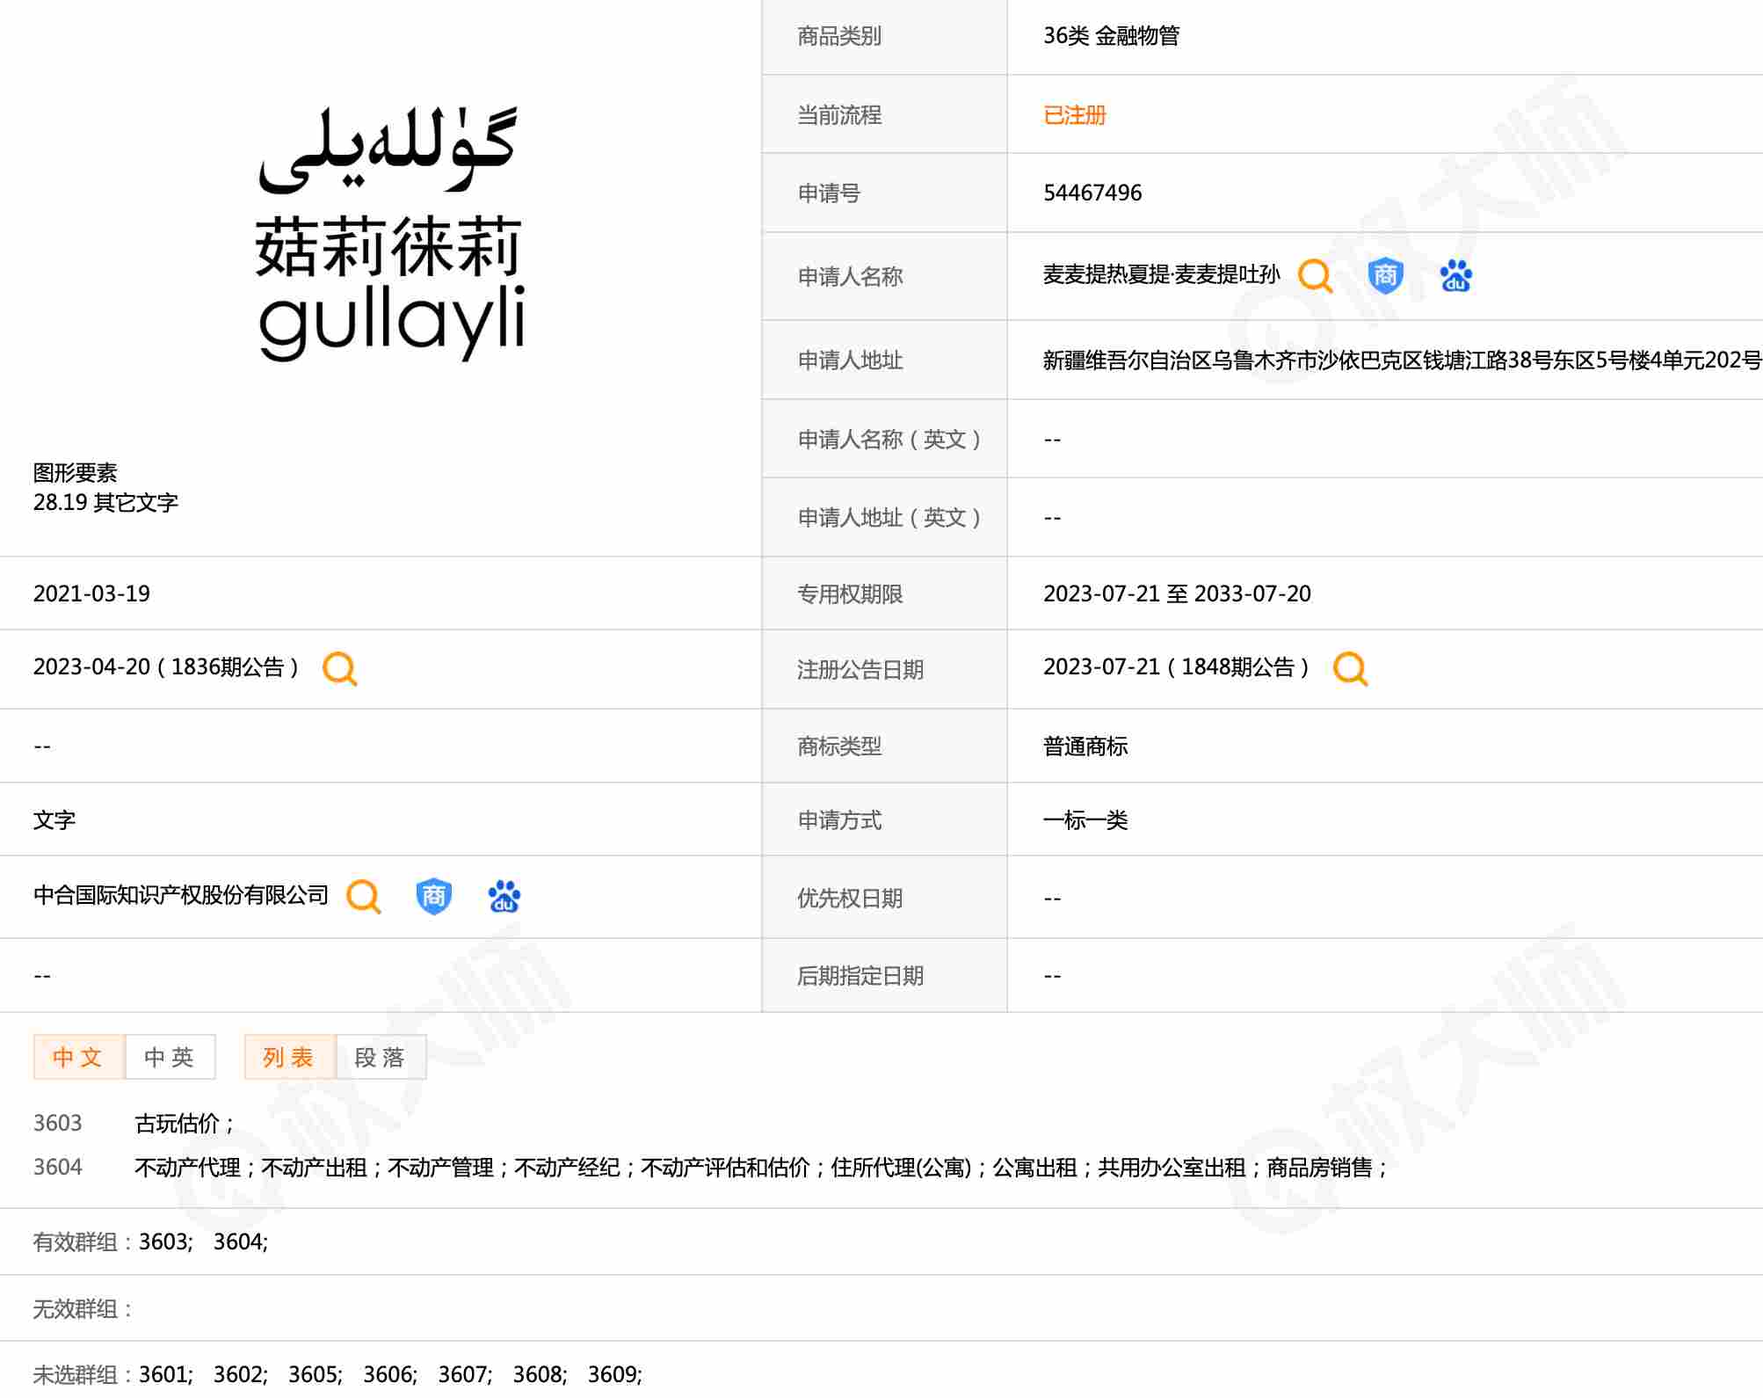Image resolution: width=1763 pixels, height=1398 pixels.
Task: Switch to the 中文 language tab
Action: 78,1057
